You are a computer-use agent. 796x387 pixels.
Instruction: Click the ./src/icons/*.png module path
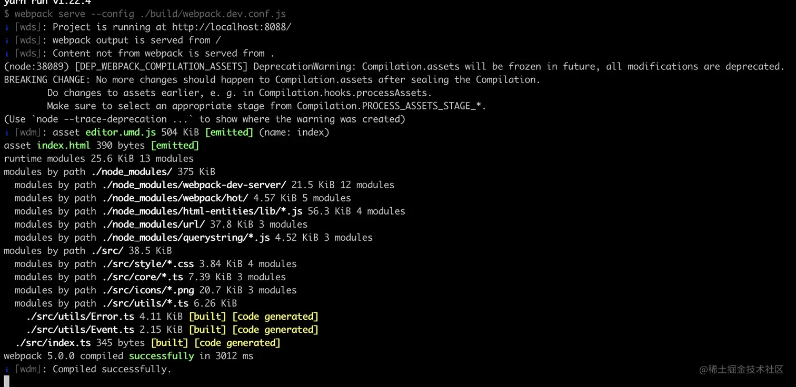click(148, 290)
